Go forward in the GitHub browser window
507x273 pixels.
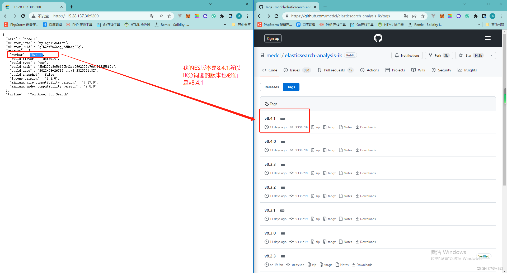[268, 16]
